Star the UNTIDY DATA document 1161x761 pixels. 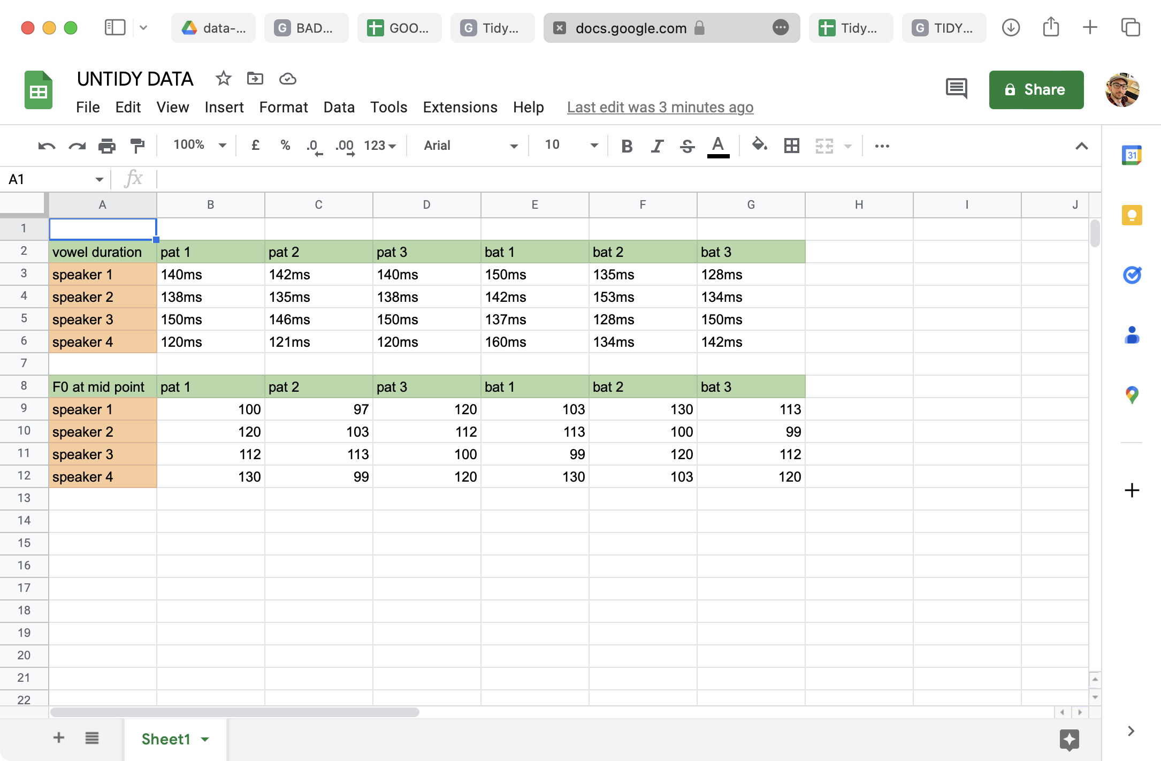pyautogui.click(x=223, y=79)
